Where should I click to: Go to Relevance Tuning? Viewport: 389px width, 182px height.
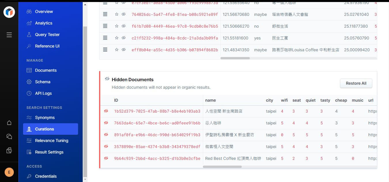[52, 141]
